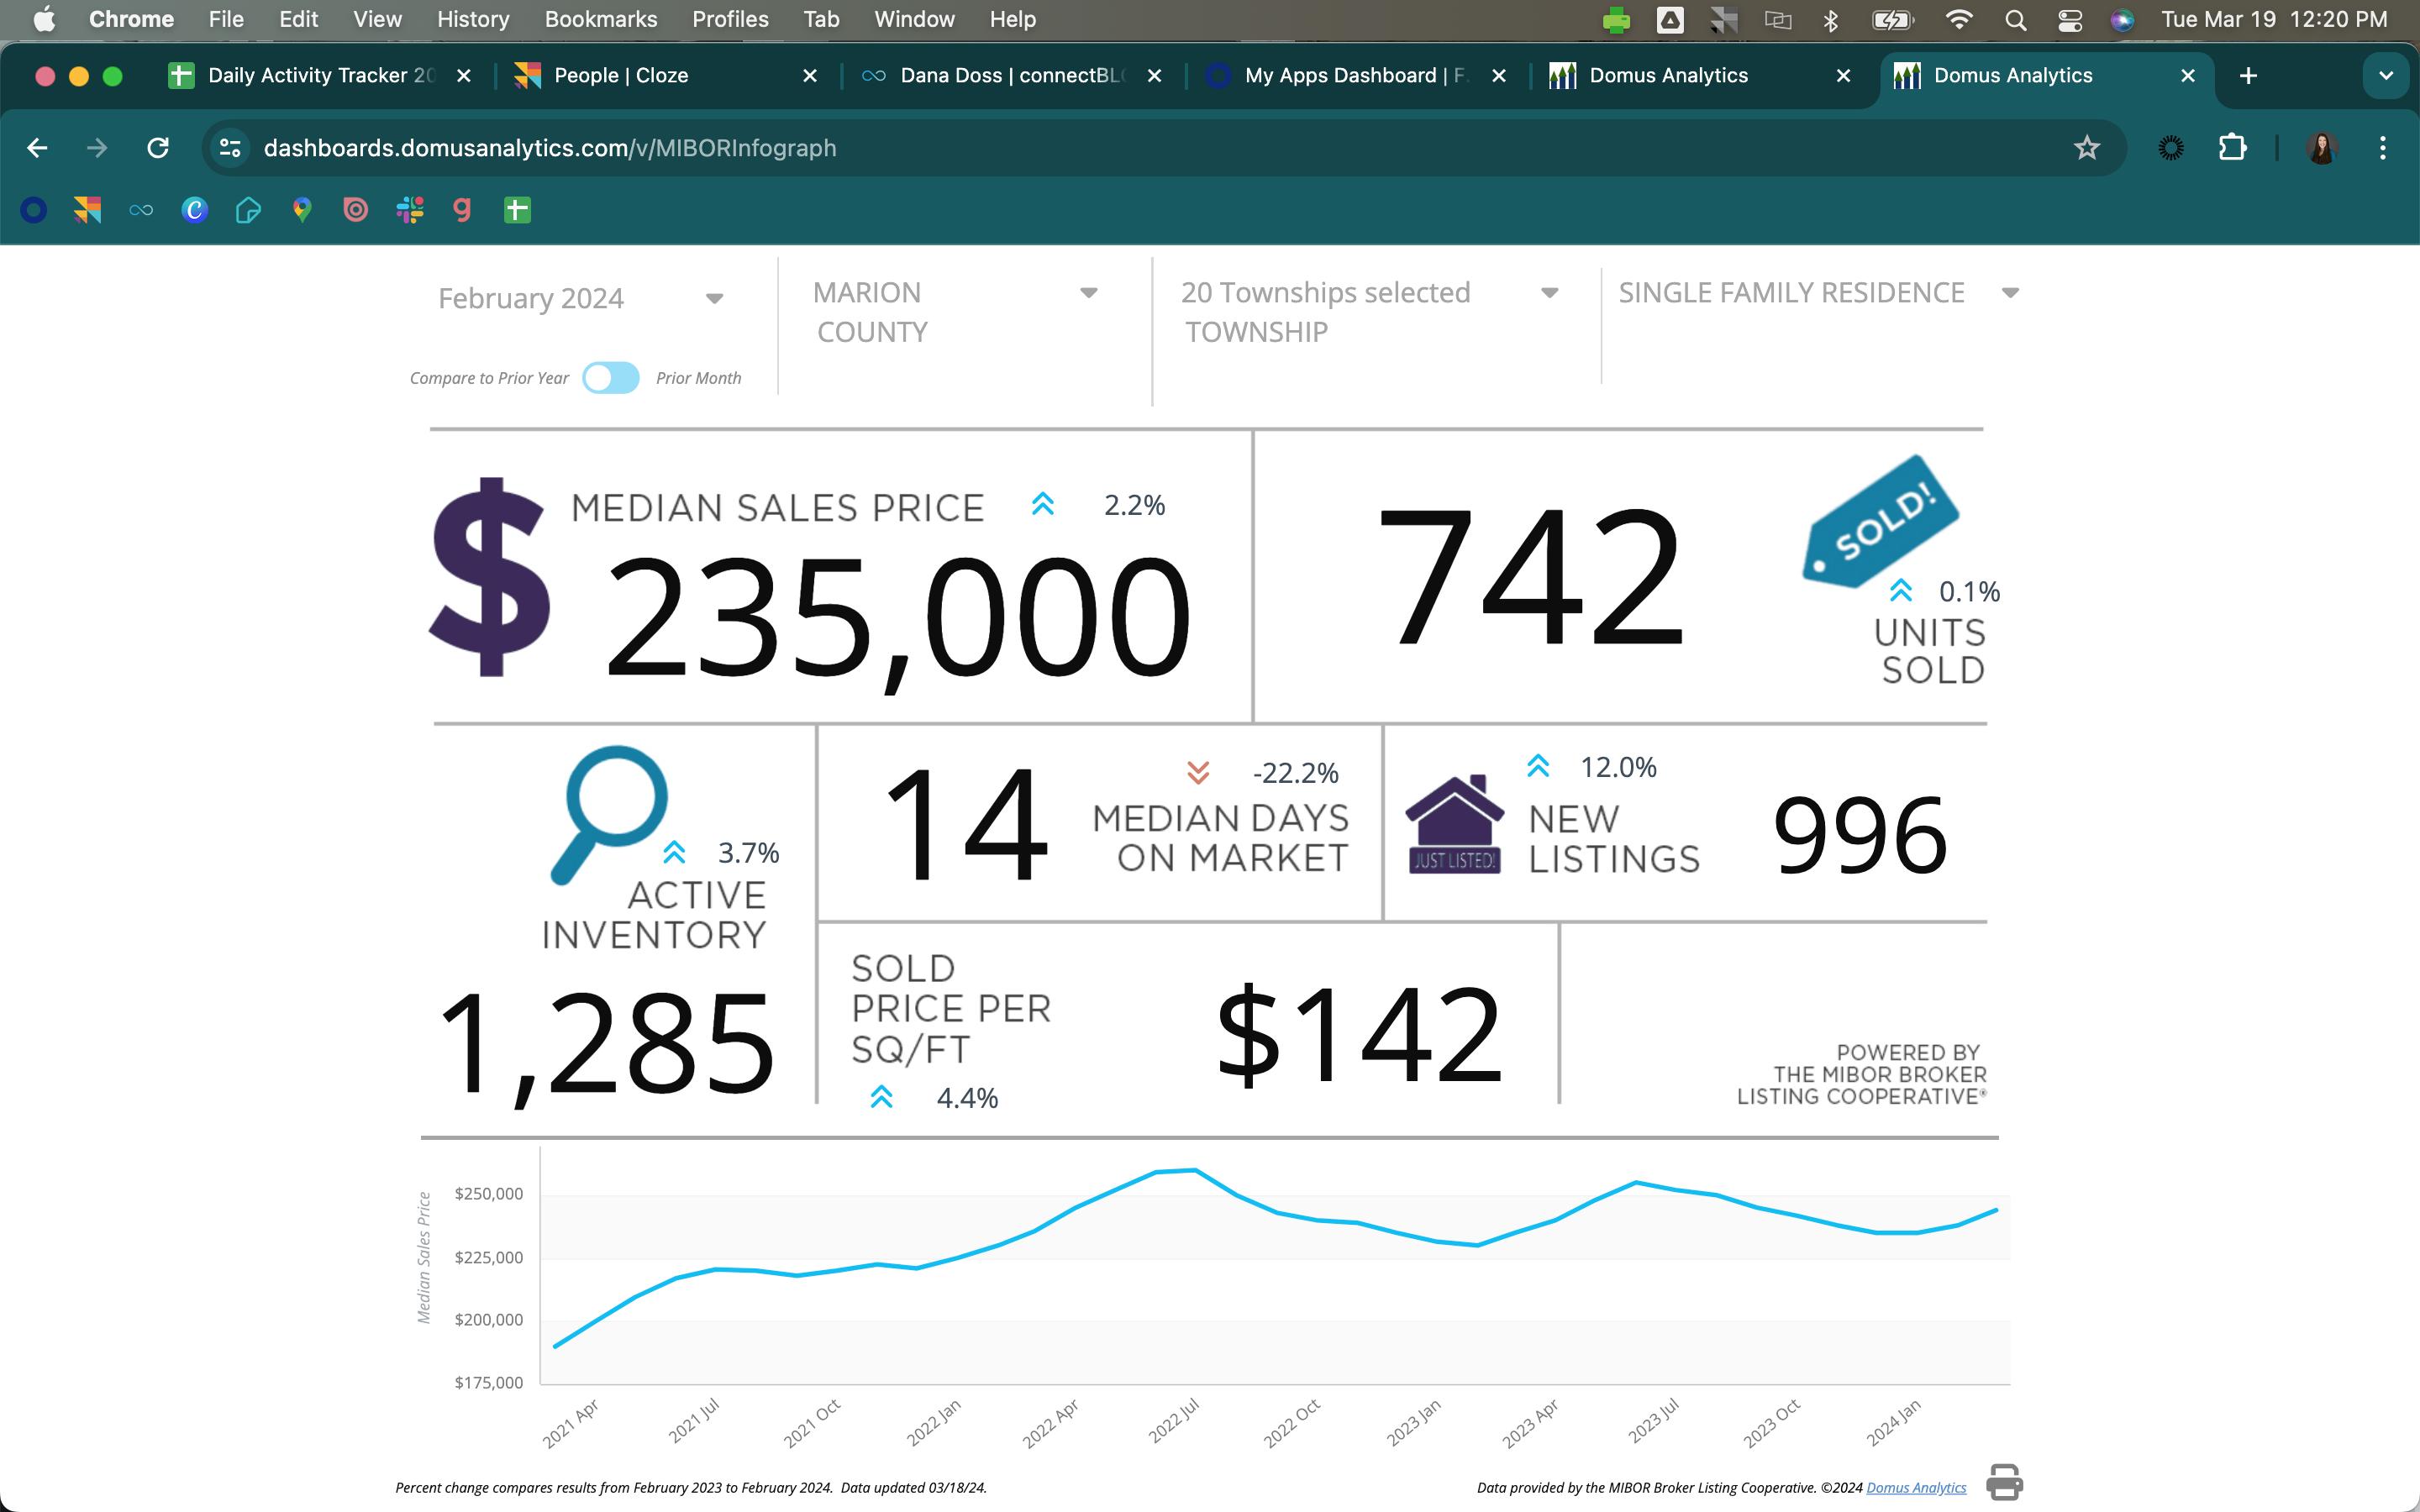Image resolution: width=2420 pixels, height=1512 pixels.
Task: Open the Chrome three-dot menu
Action: point(2382,148)
